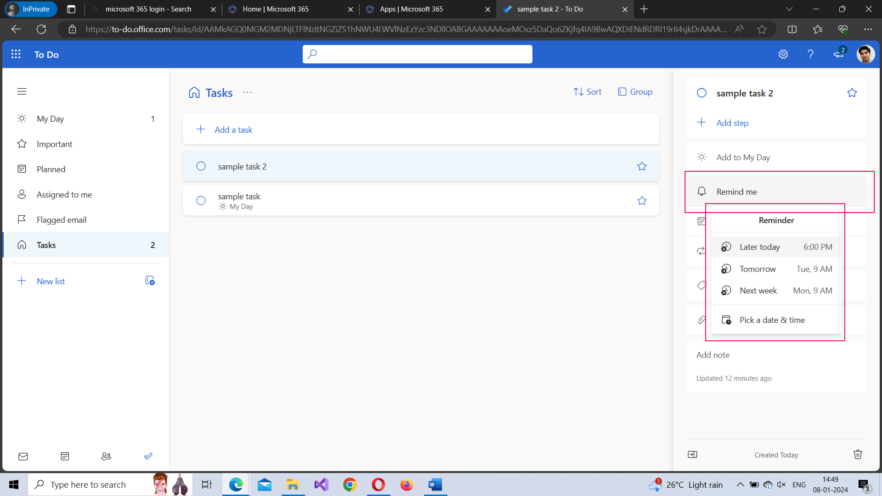Click inside the To Do search box
The height and width of the screenshot is (496, 882).
417,54
